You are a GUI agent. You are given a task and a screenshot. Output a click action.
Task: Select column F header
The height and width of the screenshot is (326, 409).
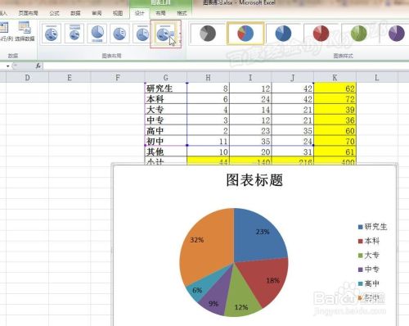[x=118, y=78]
